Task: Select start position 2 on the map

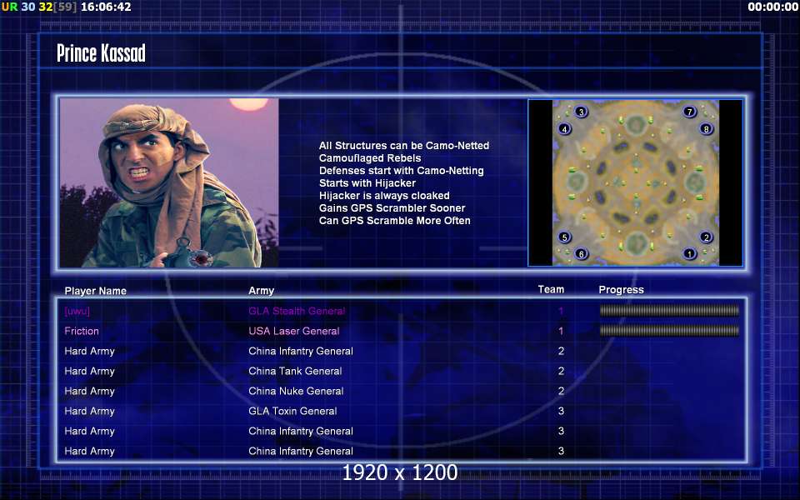Action: (706, 237)
